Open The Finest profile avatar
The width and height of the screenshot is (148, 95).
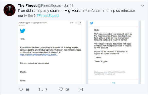pyautogui.click(x=10, y=10)
